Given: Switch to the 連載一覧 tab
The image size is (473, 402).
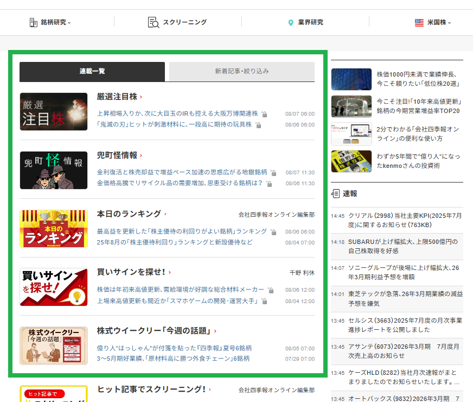Looking at the screenshot, I should [x=92, y=71].
